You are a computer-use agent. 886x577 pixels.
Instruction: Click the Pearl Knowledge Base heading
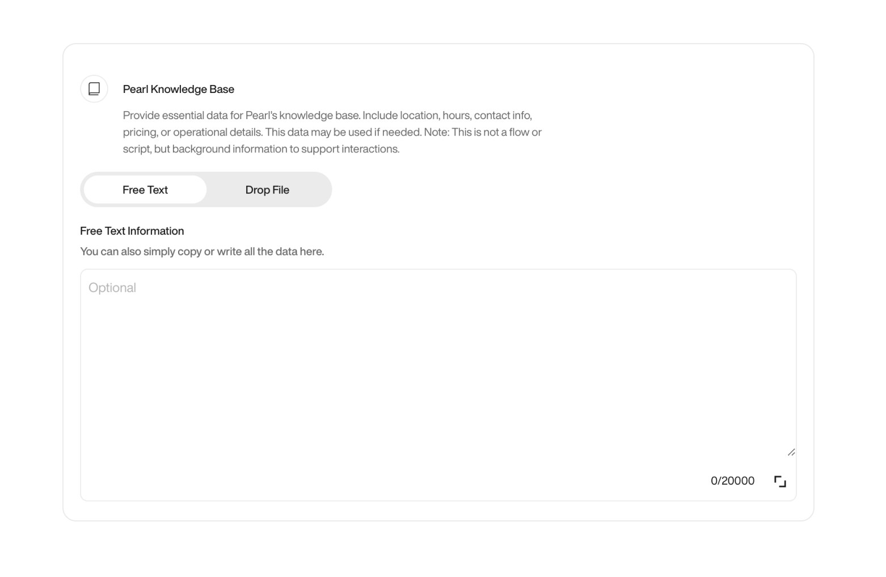point(178,88)
